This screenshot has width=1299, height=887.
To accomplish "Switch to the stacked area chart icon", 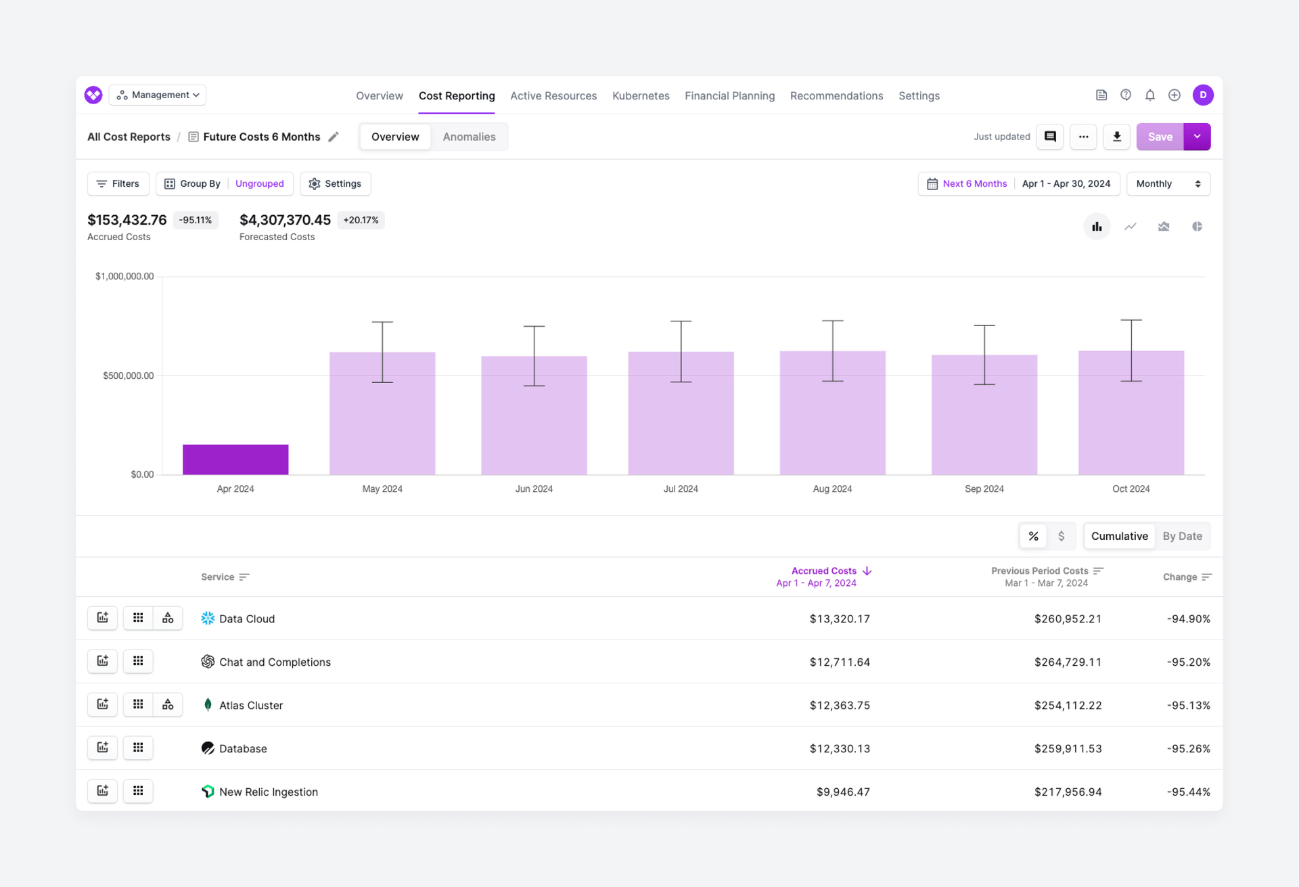I will pyautogui.click(x=1164, y=227).
